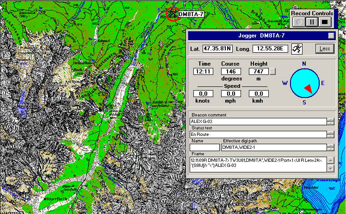
Task: Click the Effective digi path field
Action: coord(274,147)
